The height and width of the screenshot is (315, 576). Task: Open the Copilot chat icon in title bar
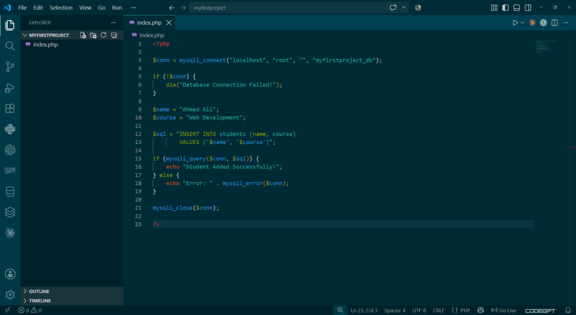[393, 8]
